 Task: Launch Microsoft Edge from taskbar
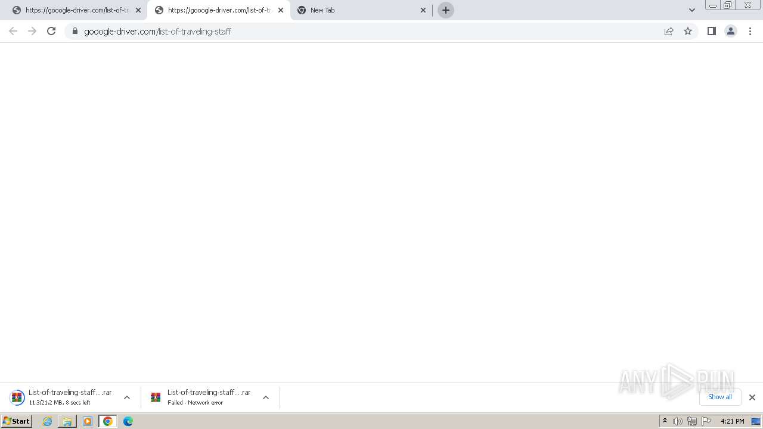click(x=128, y=421)
